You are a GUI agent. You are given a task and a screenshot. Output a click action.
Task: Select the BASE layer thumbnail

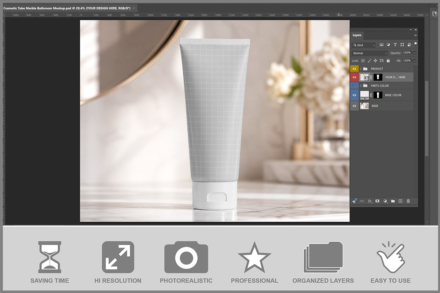364,106
